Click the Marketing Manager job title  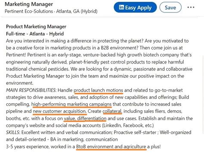(29, 4)
